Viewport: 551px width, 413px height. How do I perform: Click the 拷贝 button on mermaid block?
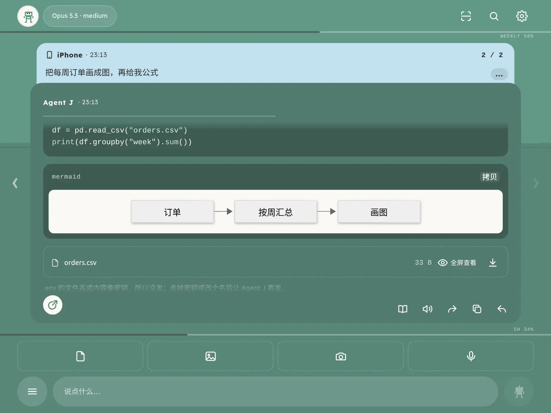(489, 177)
